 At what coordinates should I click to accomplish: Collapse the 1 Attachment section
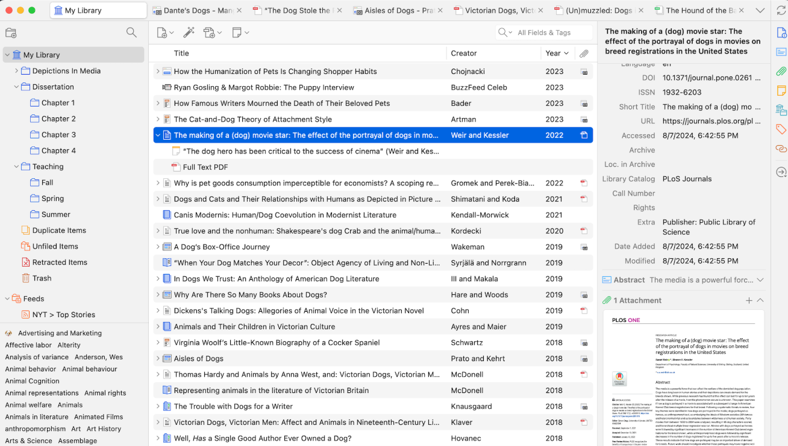point(760,300)
